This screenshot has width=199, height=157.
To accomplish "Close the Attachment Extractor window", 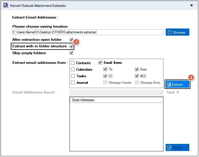I will tap(191, 5).
